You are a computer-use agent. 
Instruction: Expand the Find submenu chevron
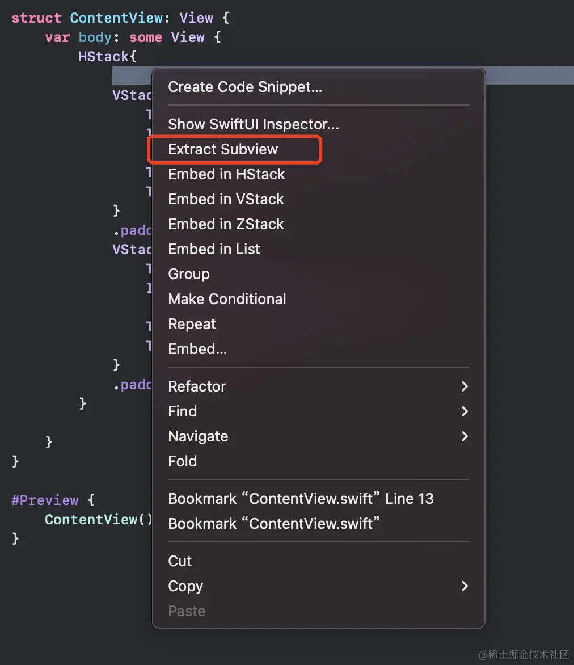pos(465,411)
